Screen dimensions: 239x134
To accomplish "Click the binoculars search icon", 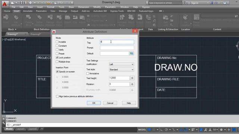I will pos(184,3).
